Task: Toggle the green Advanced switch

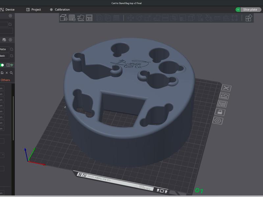Action: point(2,65)
